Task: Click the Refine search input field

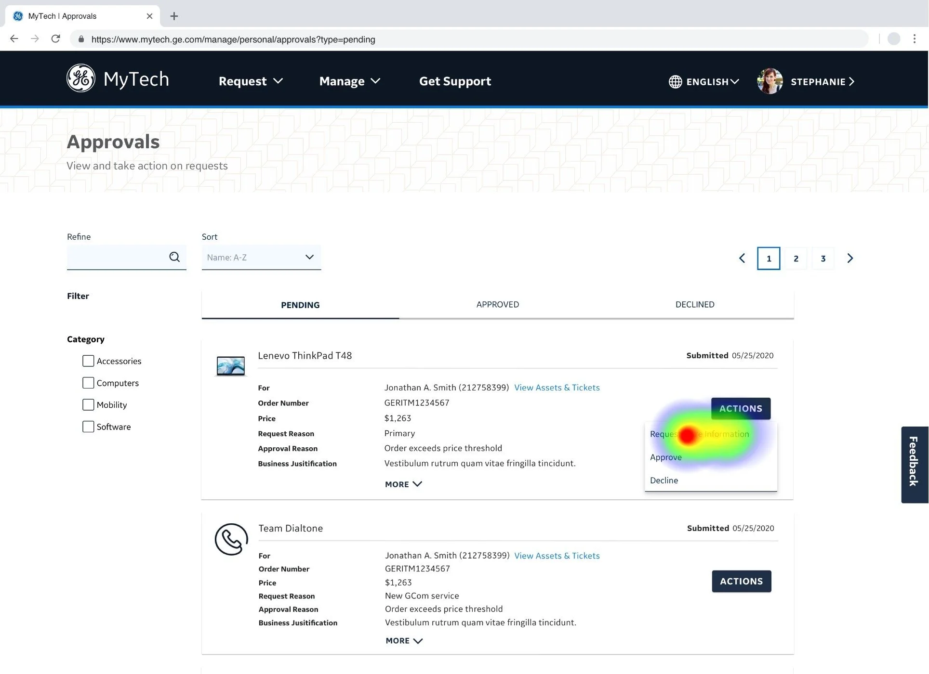Action: [x=117, y=257]
